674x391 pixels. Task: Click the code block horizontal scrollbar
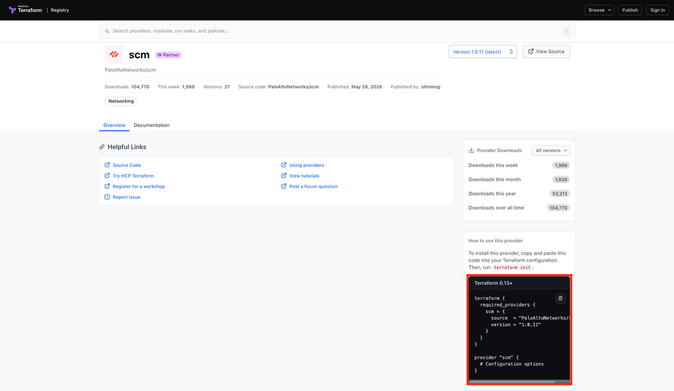[x=512, y=382]
